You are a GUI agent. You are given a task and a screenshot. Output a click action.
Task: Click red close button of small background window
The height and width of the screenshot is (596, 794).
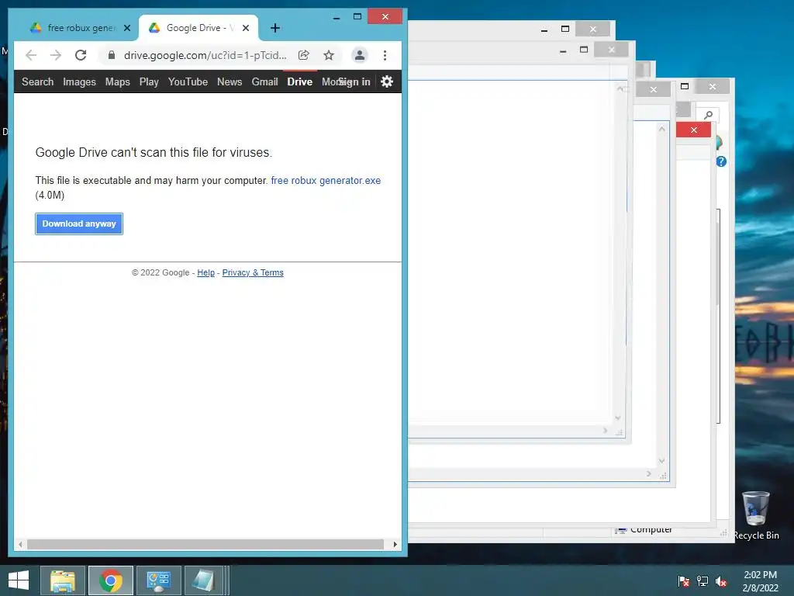tap(693, 130)
